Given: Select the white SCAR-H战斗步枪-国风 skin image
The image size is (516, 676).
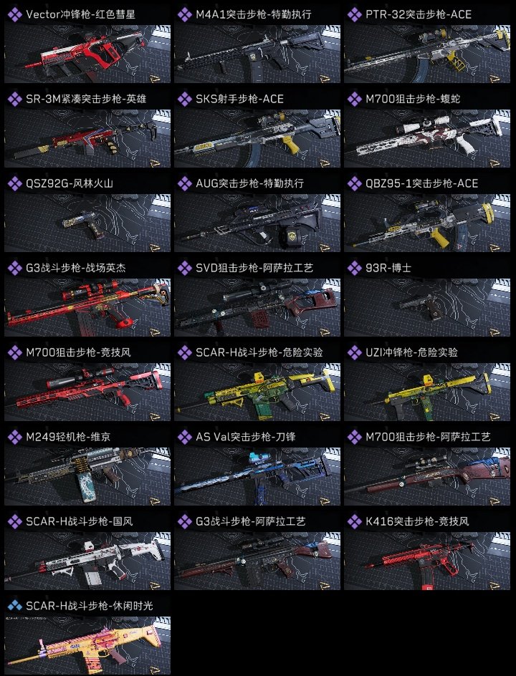Looking at the screenshot, I should [x=87, y=561].
